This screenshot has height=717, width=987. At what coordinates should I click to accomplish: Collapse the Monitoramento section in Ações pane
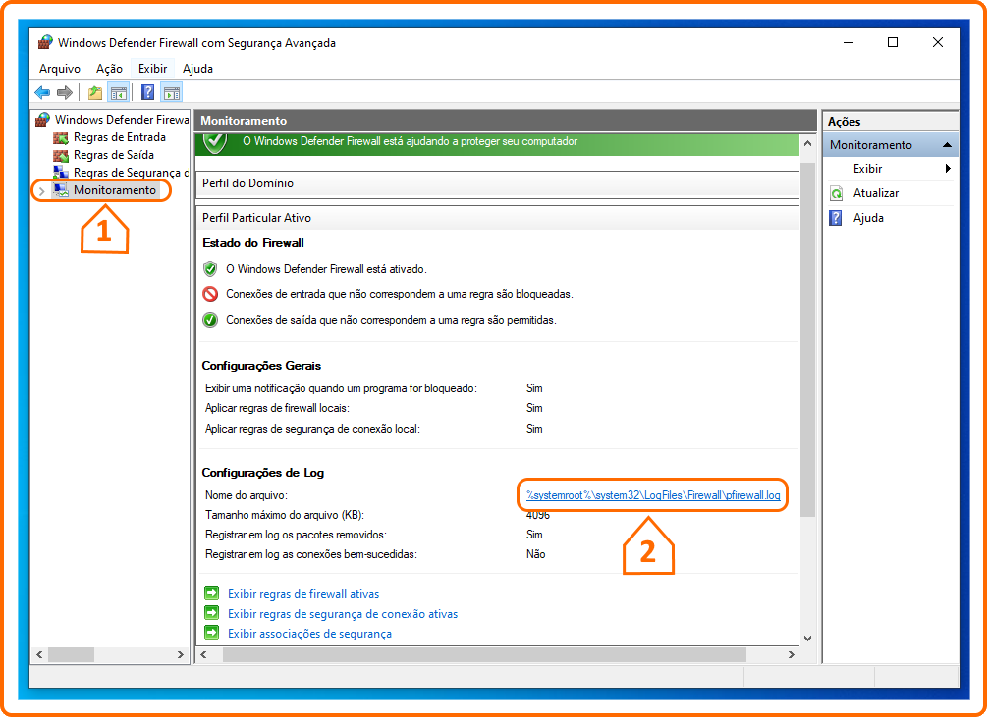pos(947,145)
